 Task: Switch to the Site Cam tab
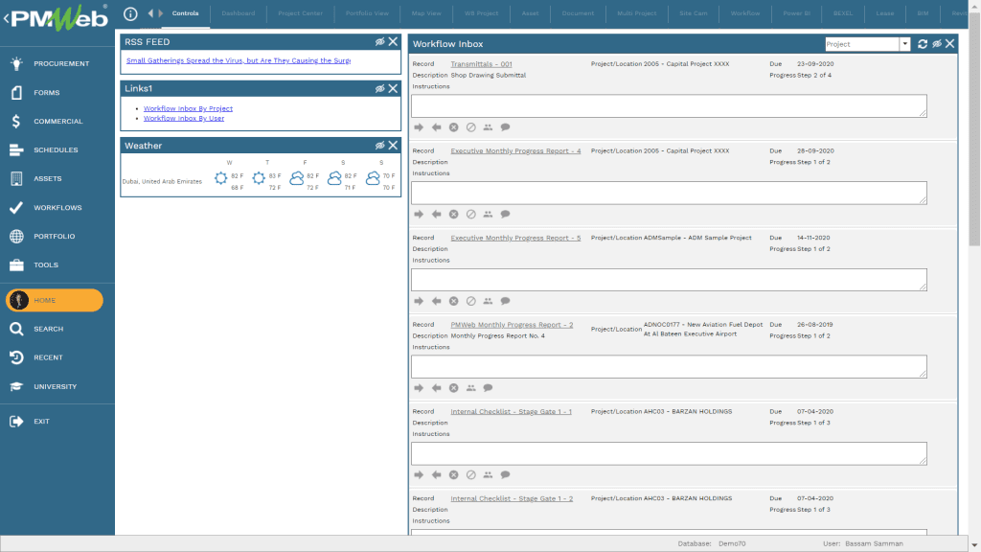click(694, 13)
